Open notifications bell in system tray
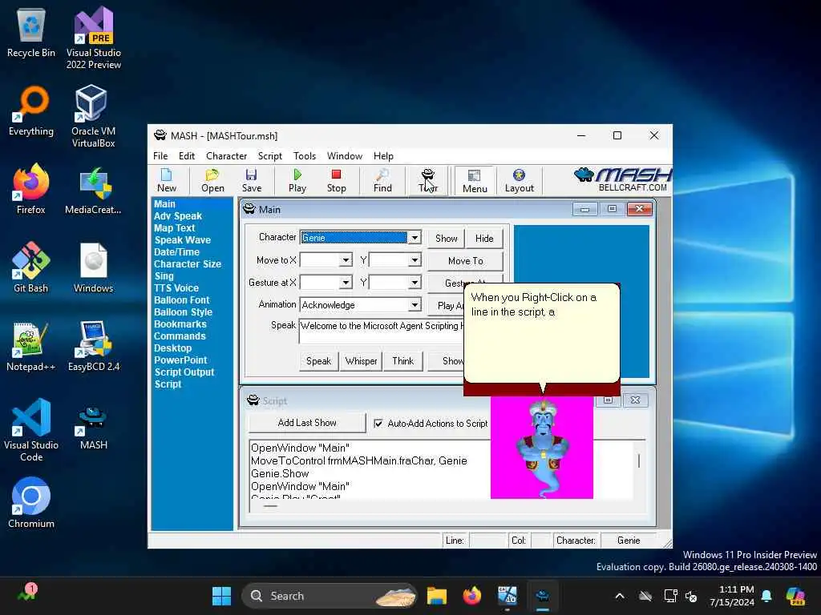Screen dimensions: 821x615 click(766, 596)
